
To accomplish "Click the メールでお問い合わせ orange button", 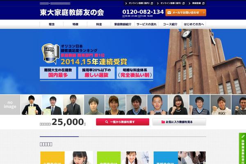I will pos(186,13).
